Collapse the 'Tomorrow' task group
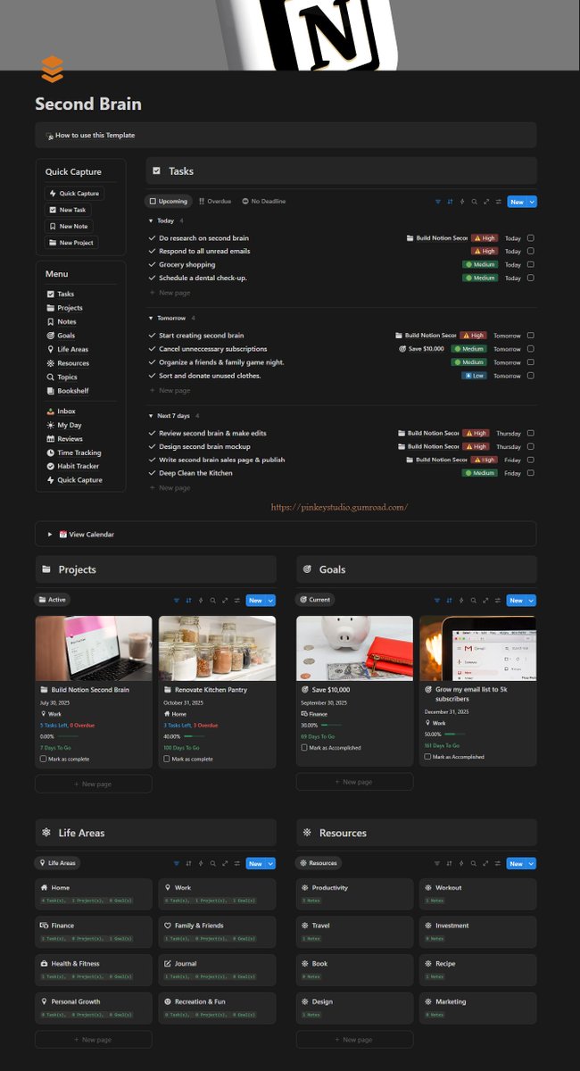Screen dimensions: 580x1071 (x=151, y=318)
